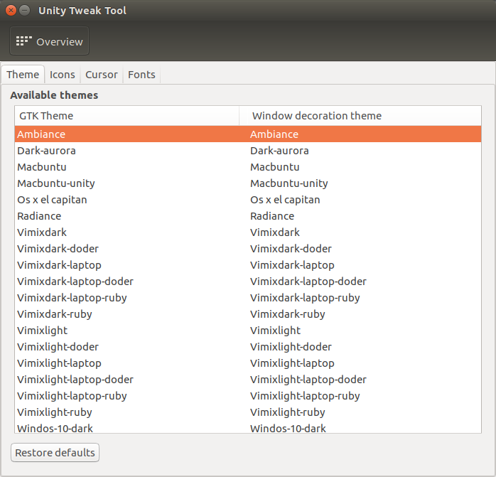Screen dimensions: 496x477
Task: Minimize the Unity Tweak Tool window
Action: (x=25, y=11)
